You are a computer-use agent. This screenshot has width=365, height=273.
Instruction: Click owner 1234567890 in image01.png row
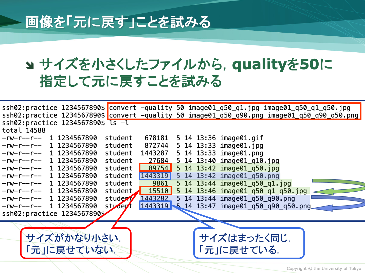(77, 153)
